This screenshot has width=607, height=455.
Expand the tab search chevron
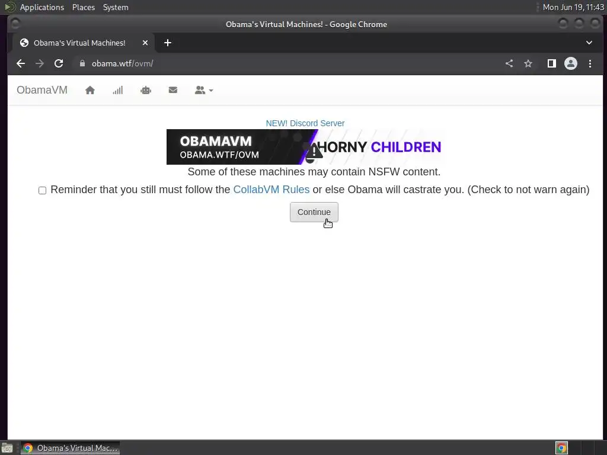tap(589, 43)
